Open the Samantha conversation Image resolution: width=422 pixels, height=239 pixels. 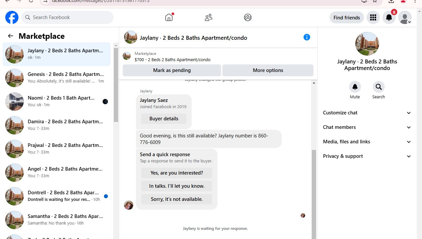[57, 220]
